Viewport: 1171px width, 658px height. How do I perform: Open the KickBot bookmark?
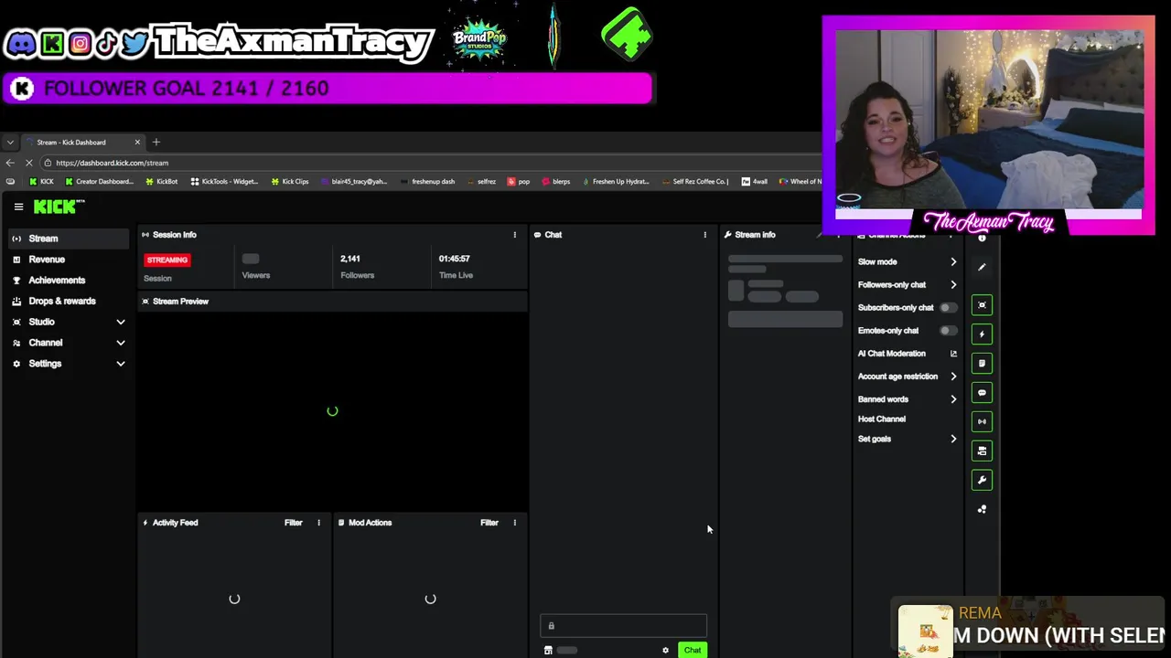162,182
